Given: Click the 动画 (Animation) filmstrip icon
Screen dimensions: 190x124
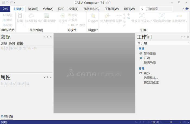Looking at the screenshot, I should (20, 16).
